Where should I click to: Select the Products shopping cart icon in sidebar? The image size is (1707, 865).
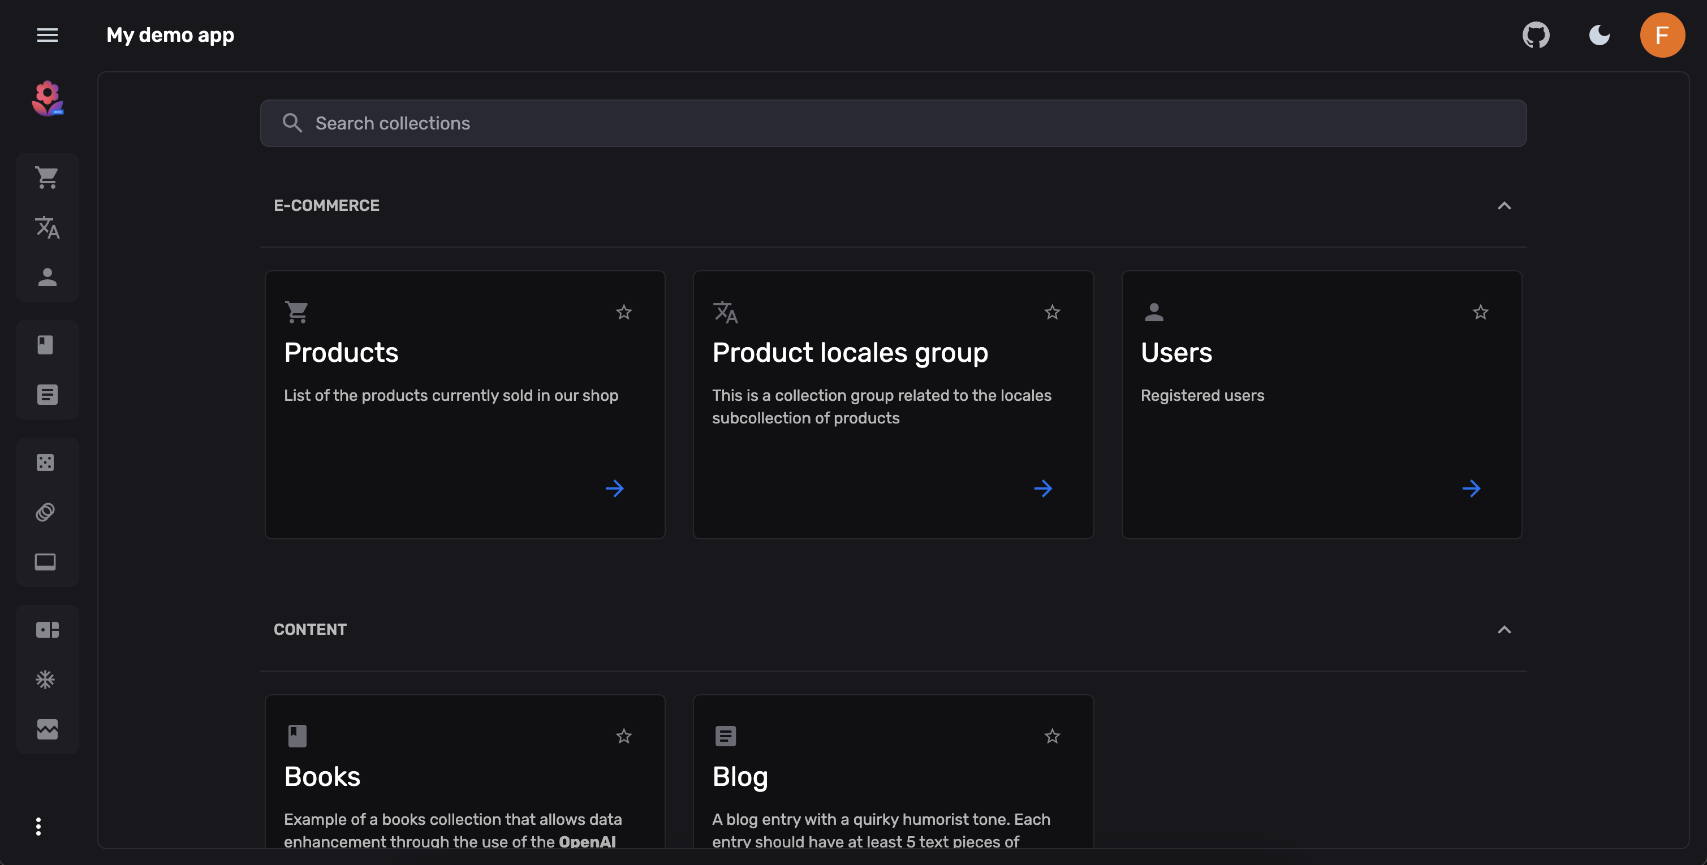coord(47,177)
